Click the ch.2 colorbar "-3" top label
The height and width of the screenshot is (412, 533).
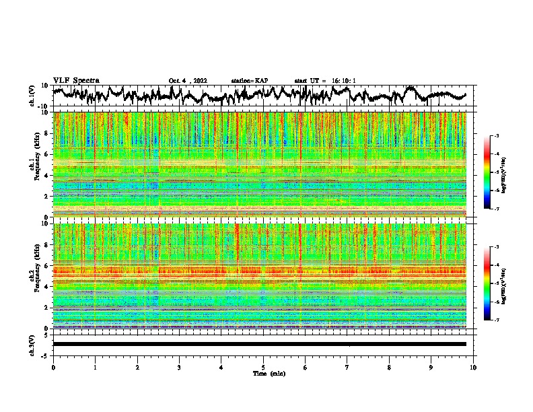(x=496, y=247)
